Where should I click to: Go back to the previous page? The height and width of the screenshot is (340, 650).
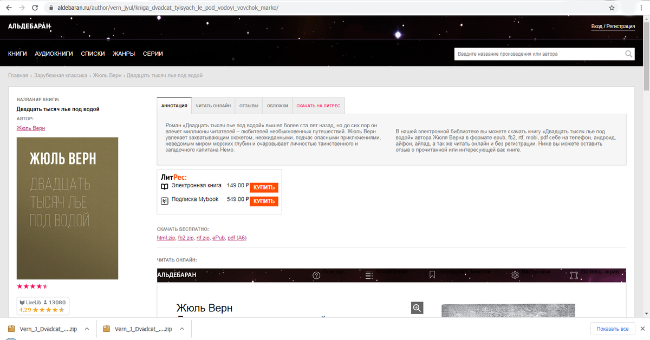click(x=8, y=8)
